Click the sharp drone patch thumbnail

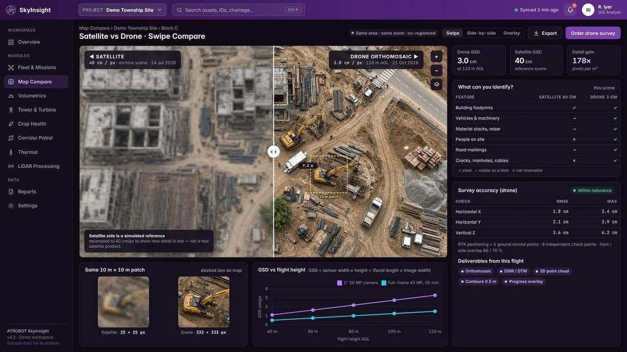pos(204,302)
